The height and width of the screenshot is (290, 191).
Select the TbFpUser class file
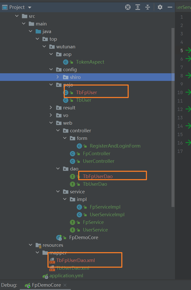86,92
